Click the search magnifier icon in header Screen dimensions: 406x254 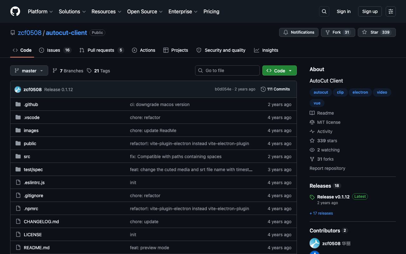324,11
